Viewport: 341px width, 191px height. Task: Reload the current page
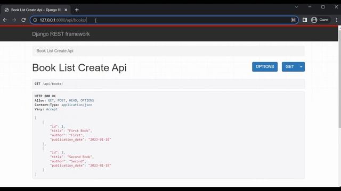point(23,20)
